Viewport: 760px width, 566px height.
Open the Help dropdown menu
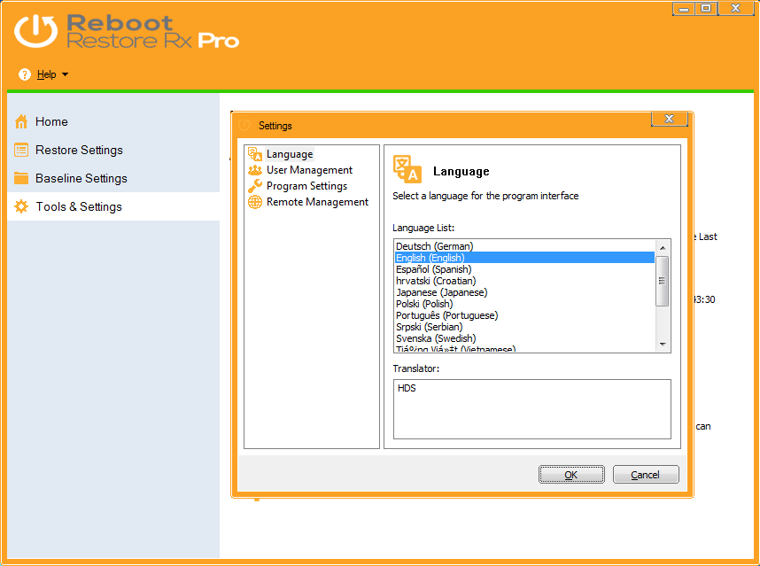(47, 74)
